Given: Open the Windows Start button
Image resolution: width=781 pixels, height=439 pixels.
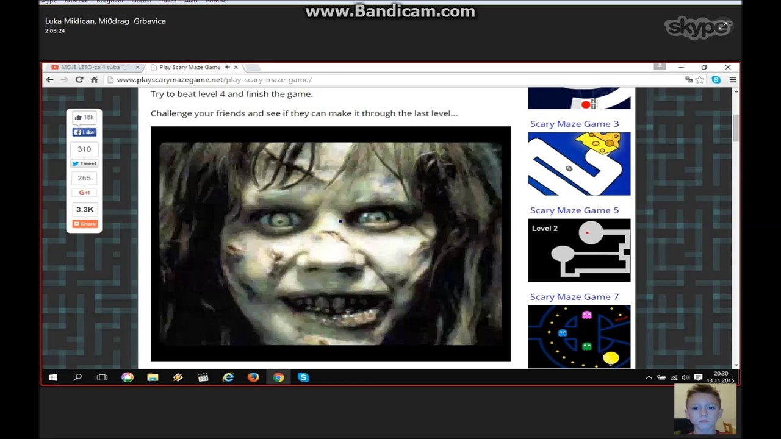Looking at the screenshot, I should click(53, 377).
